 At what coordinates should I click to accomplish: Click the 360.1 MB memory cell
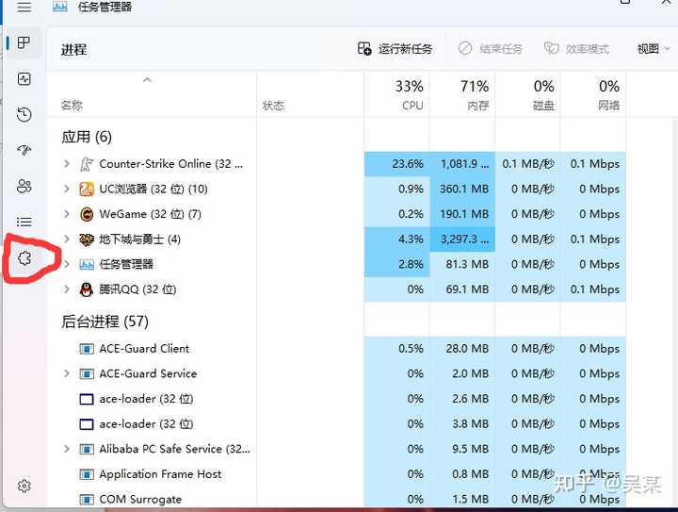pos(462,190)
